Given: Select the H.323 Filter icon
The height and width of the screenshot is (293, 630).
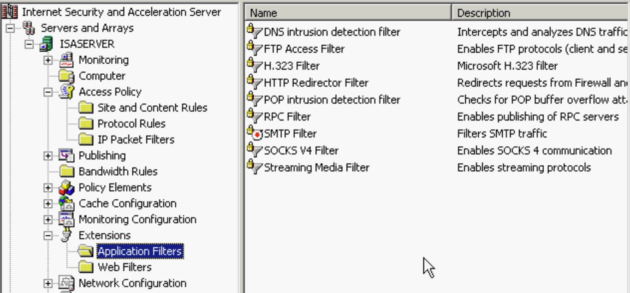Looking at the screenshot, I should (x=253, y=66).
